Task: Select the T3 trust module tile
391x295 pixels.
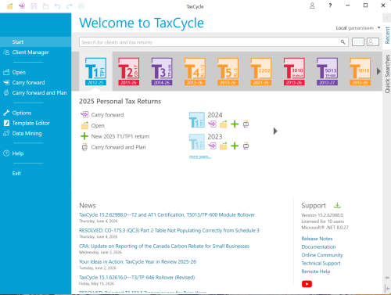Action: 162,71
